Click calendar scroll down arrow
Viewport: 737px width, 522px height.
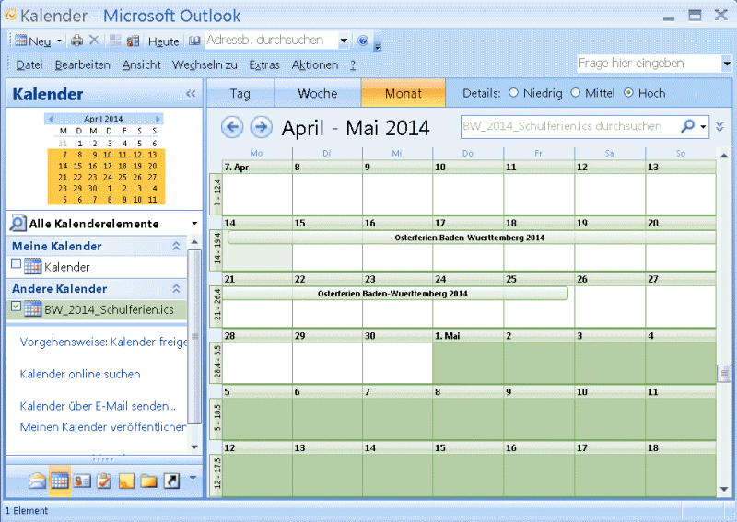(x=724, y=490)
